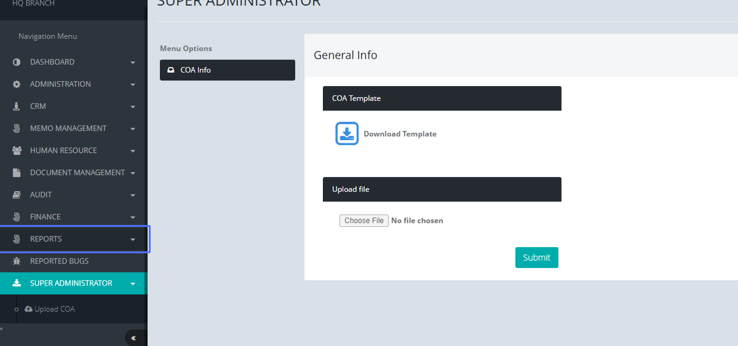Click the Document Management file icon
The image size is (738, 346).
[17, 173]
